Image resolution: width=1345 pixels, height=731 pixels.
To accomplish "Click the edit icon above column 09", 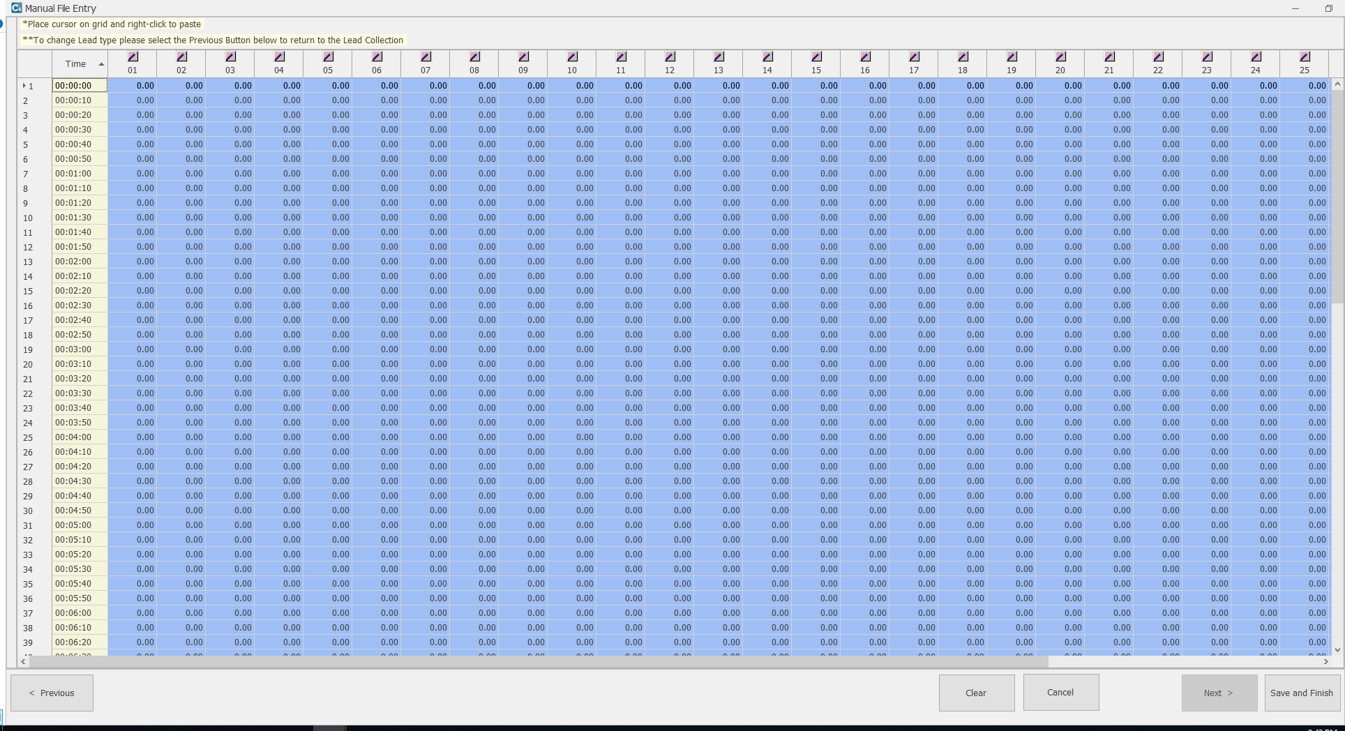I will tap(523, 56).
